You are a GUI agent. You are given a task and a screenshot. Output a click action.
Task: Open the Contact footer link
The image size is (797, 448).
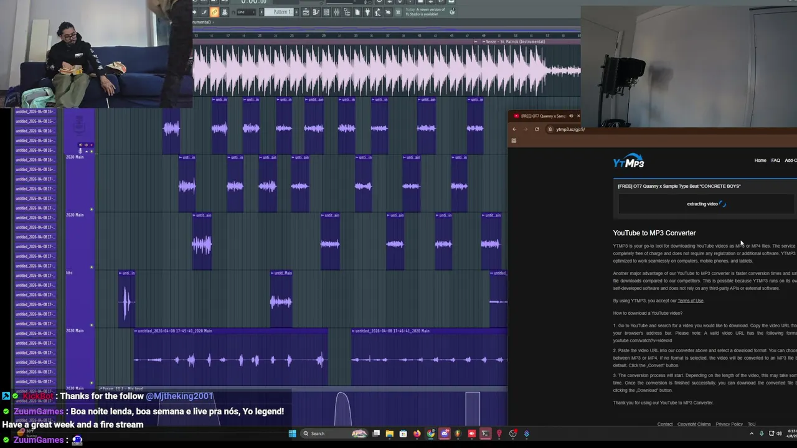pyautogui.click(x=665, y=424)
